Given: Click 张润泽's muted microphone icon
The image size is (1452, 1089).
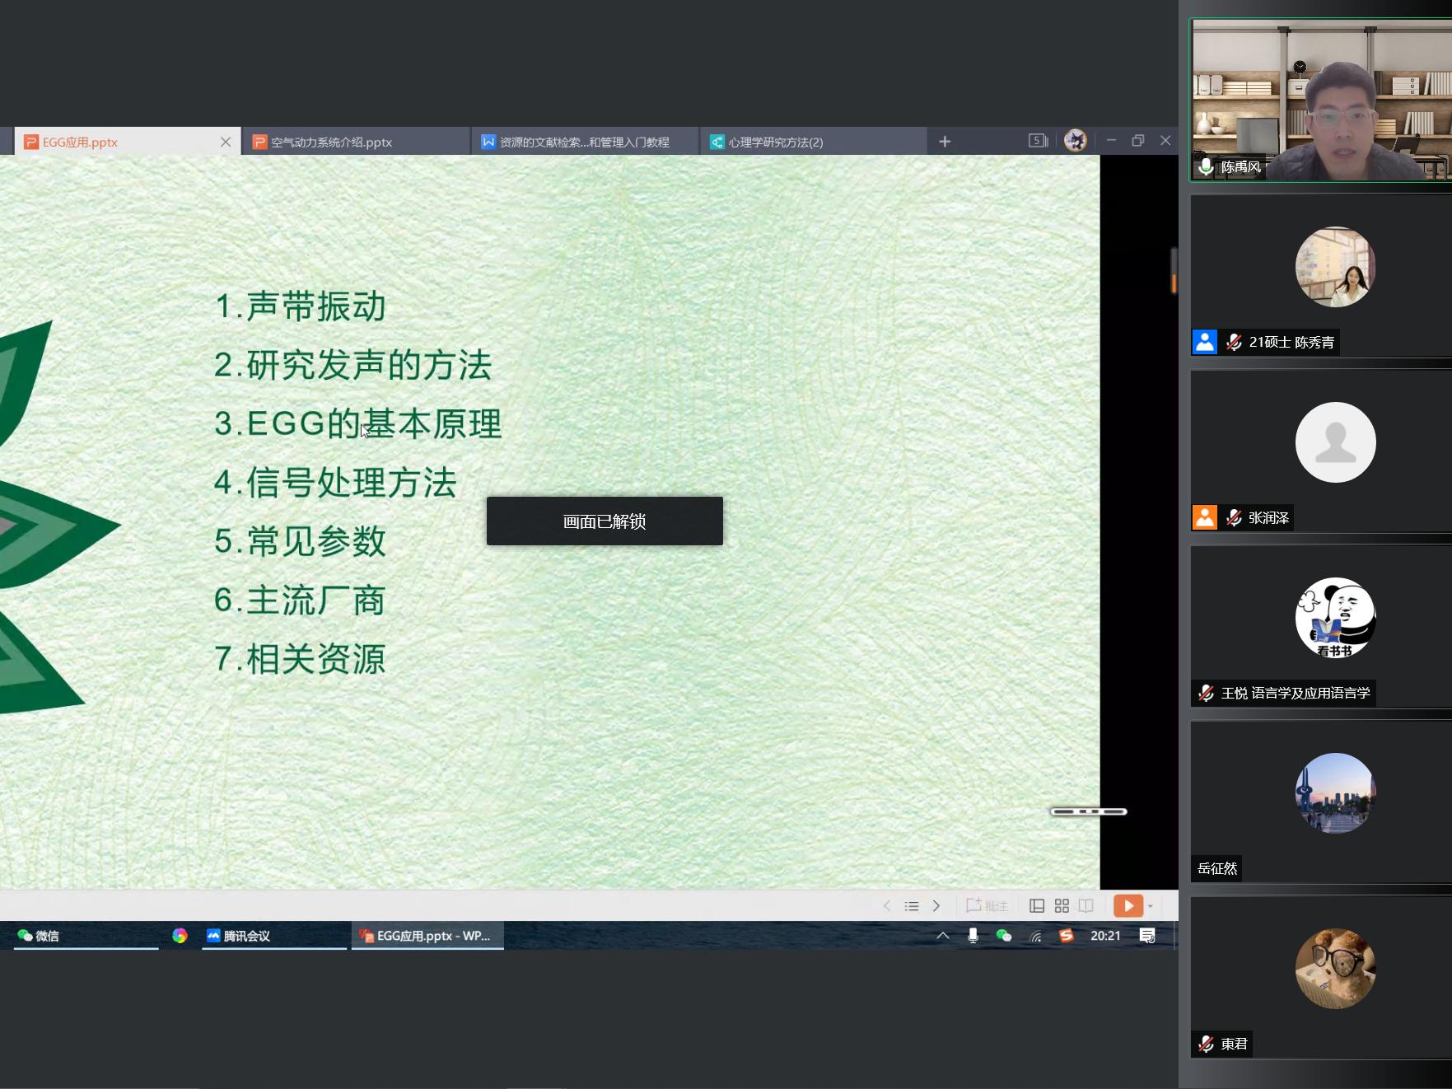Looking at the screenshot, I should (x=1234, y=517).
